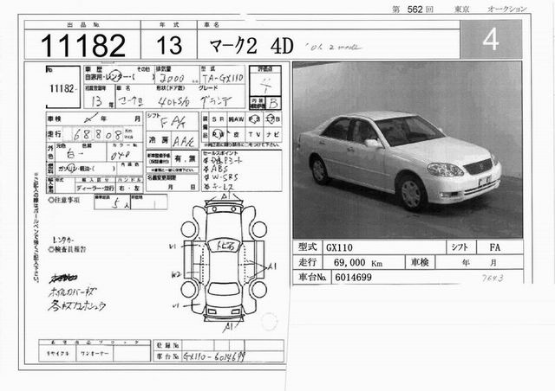Viewport: 555px width, 391px height.
Task: Click the air conditioner AAC cell
Action: click(x=184, y=141)
